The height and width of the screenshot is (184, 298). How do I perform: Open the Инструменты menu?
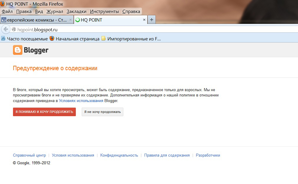click(104, 11)
